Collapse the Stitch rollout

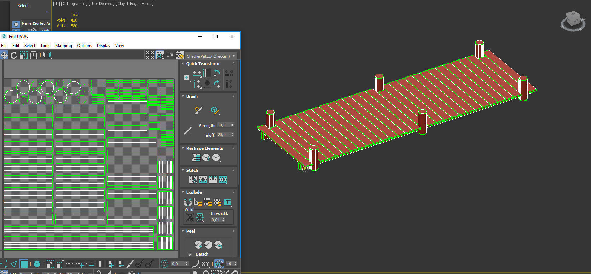point(183,170)
